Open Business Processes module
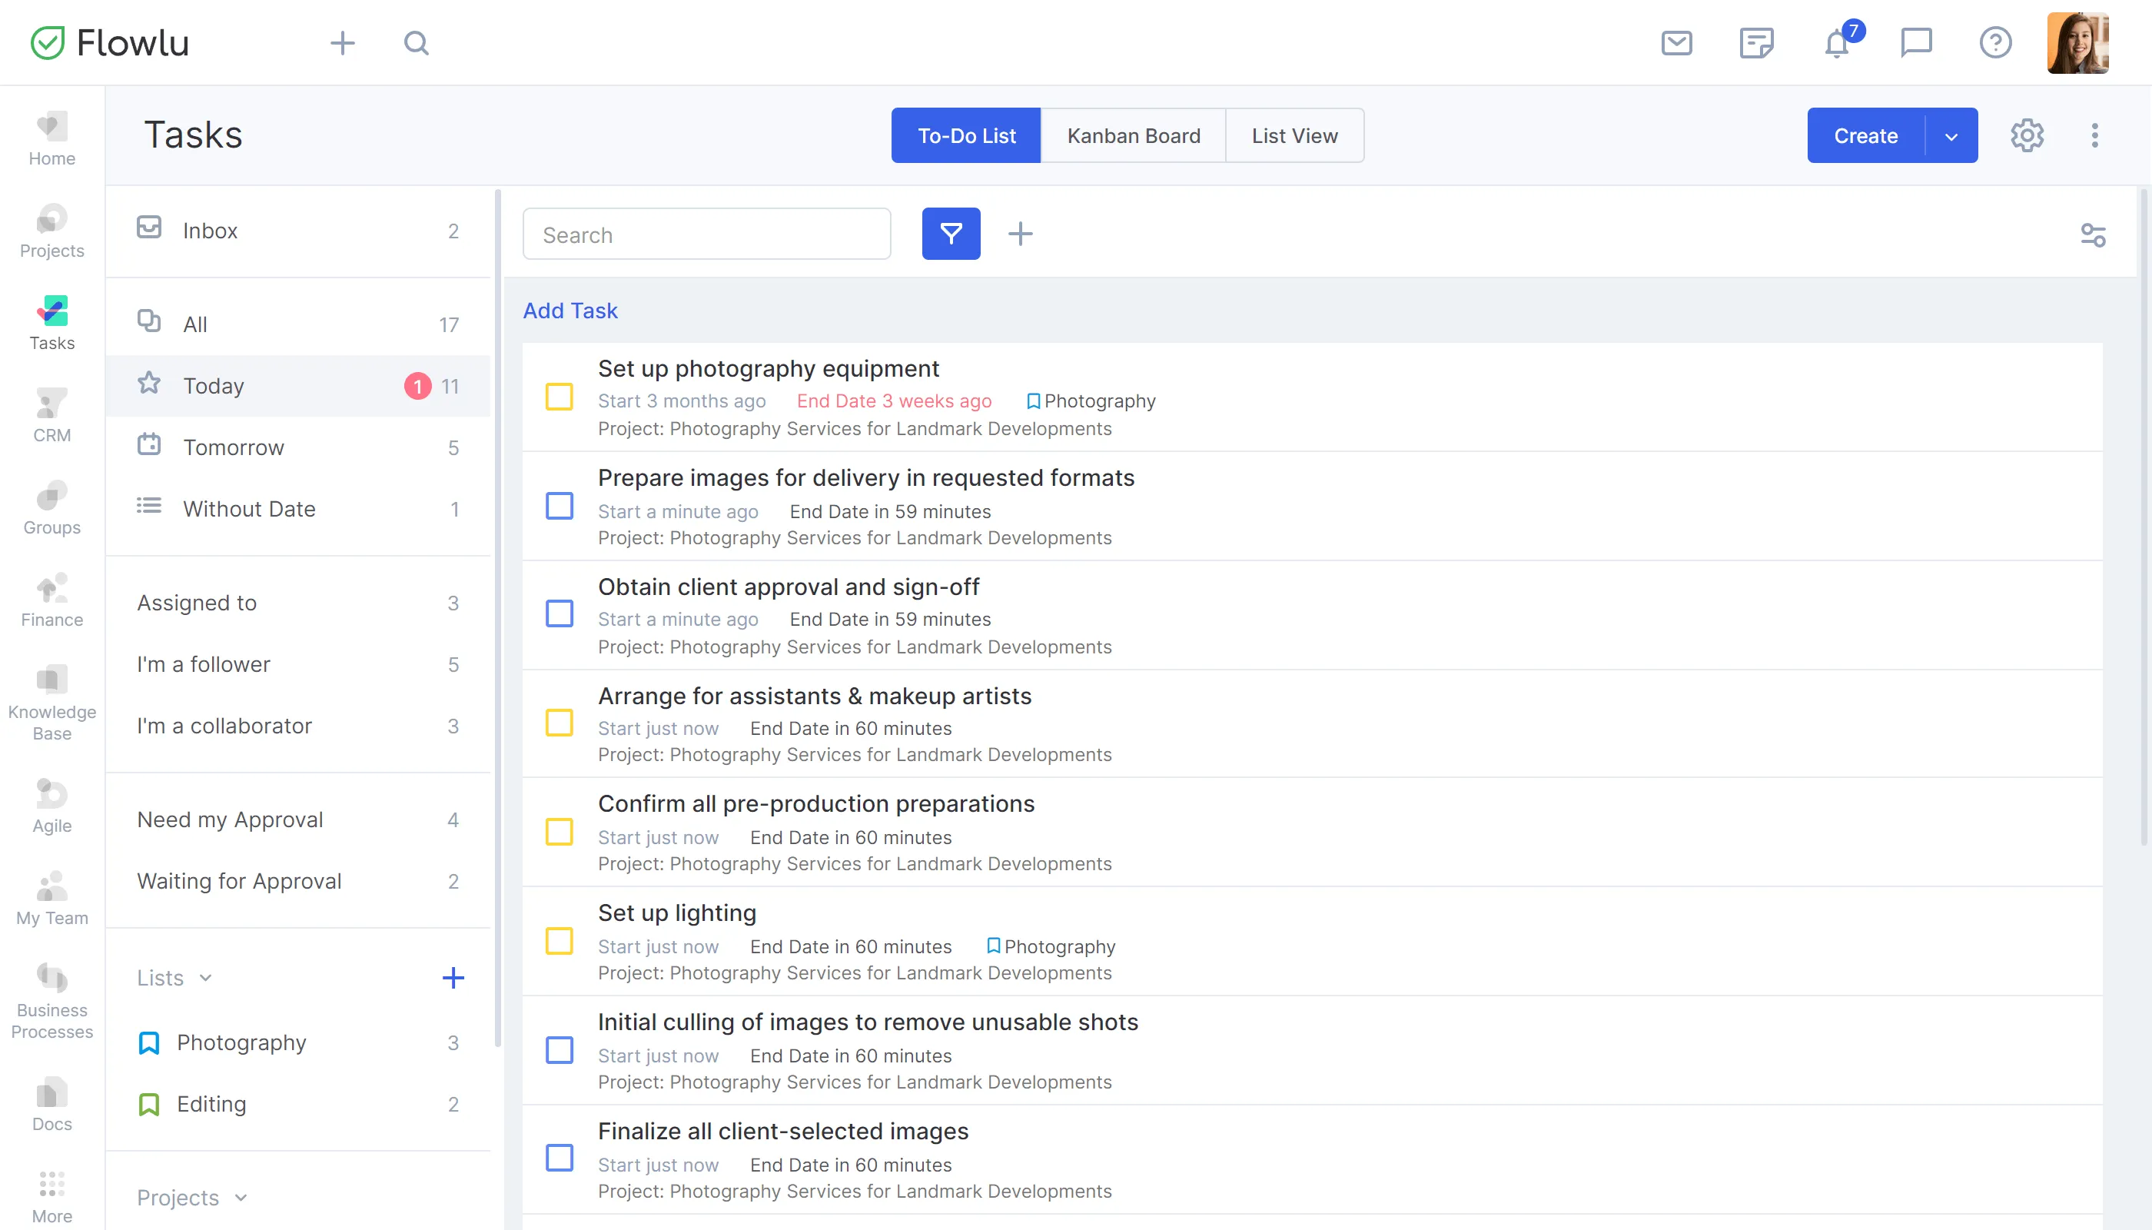Screen dimensions: 2152x1230 point(51,1002)
